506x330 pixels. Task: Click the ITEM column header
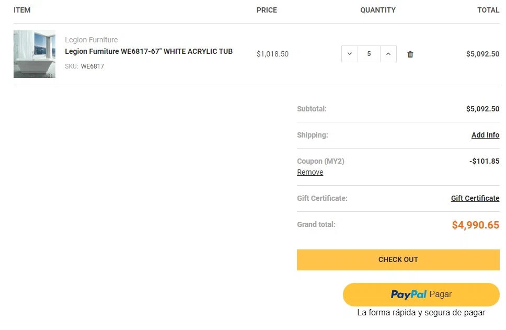pyautogui.click(x=22, y=10)
